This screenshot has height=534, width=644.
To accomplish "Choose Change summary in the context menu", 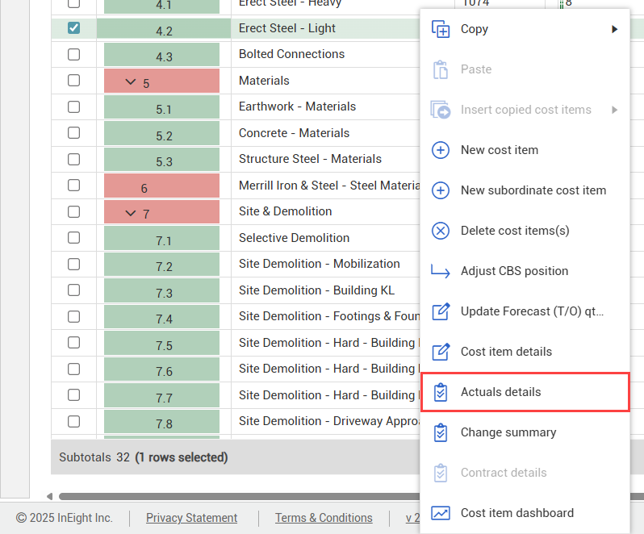I will pos(508,432).
